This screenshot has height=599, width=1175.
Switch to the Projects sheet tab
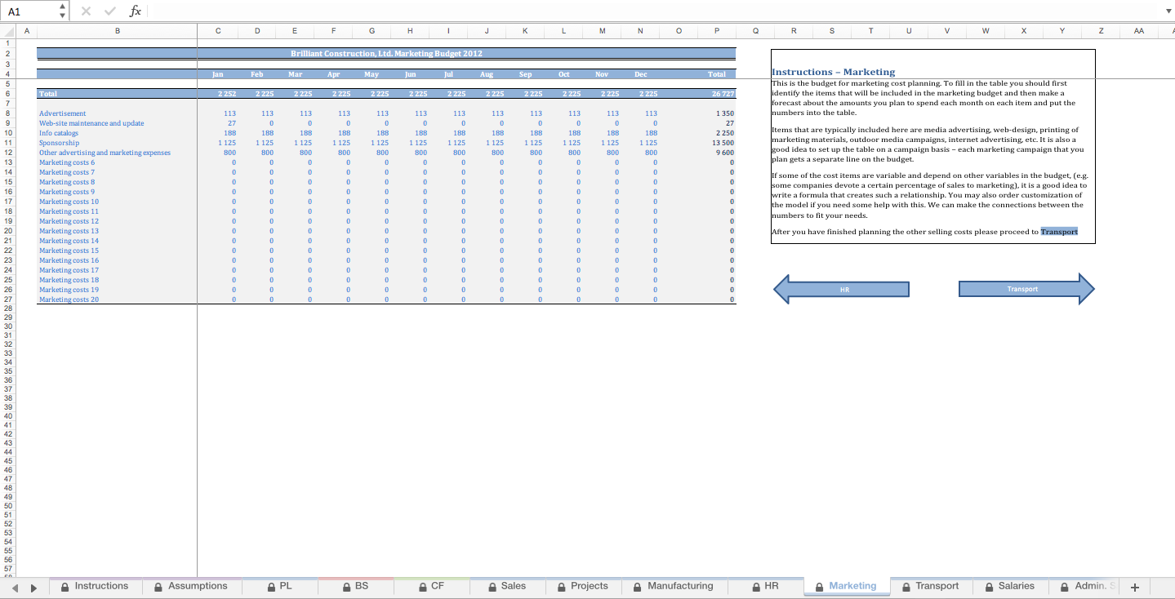[x=583, y=586]
